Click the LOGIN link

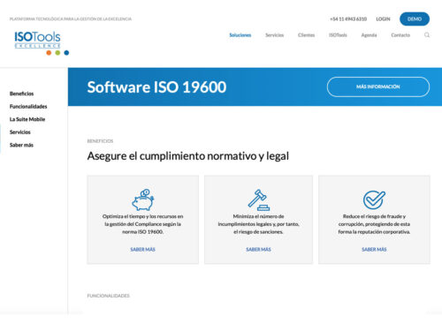pyautogui.click(x=383, y=19)
